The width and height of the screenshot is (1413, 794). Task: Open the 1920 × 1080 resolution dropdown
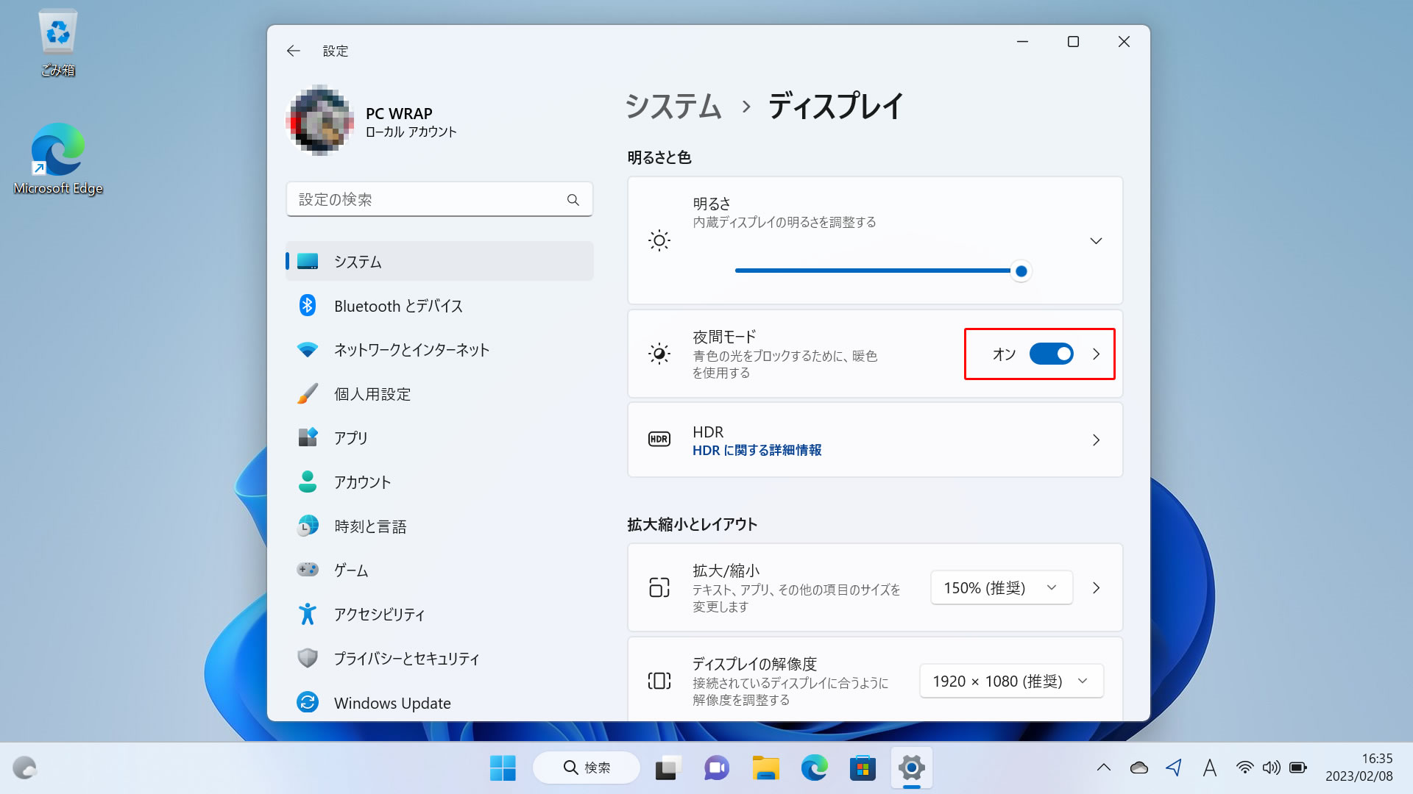point(1011,682)
